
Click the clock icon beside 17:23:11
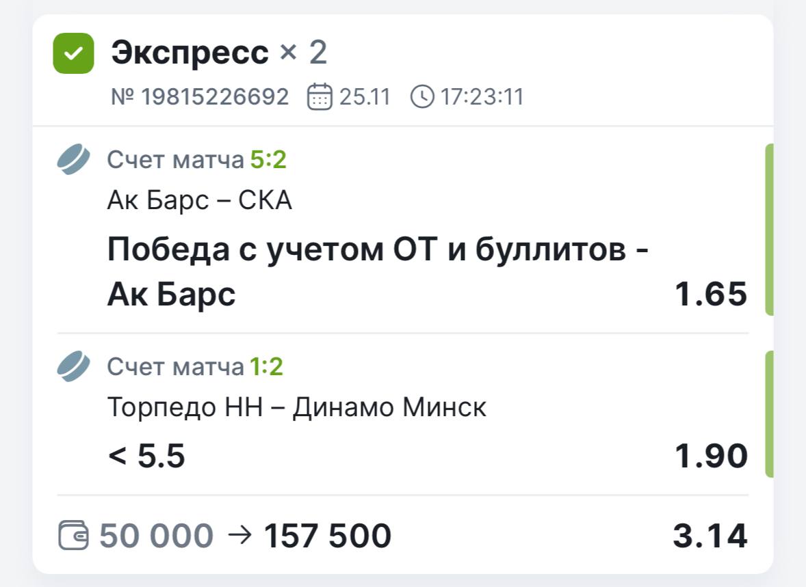[x=422, y=96]
